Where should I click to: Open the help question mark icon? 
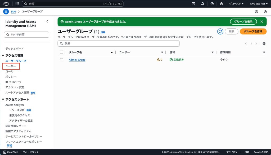(x=212, y=4)
